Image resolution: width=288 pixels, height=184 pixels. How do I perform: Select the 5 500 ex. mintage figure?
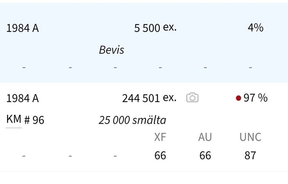tap(155, 28)
